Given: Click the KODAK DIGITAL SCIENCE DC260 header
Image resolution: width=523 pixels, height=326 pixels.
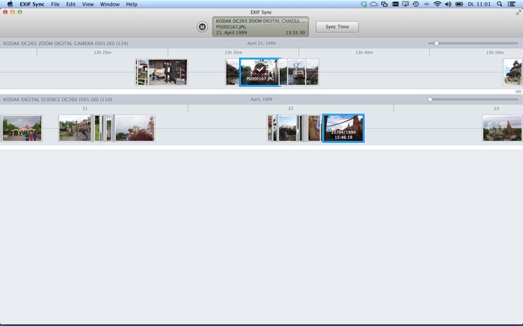Looking at the screenshot, I should (x=58, y=100).
